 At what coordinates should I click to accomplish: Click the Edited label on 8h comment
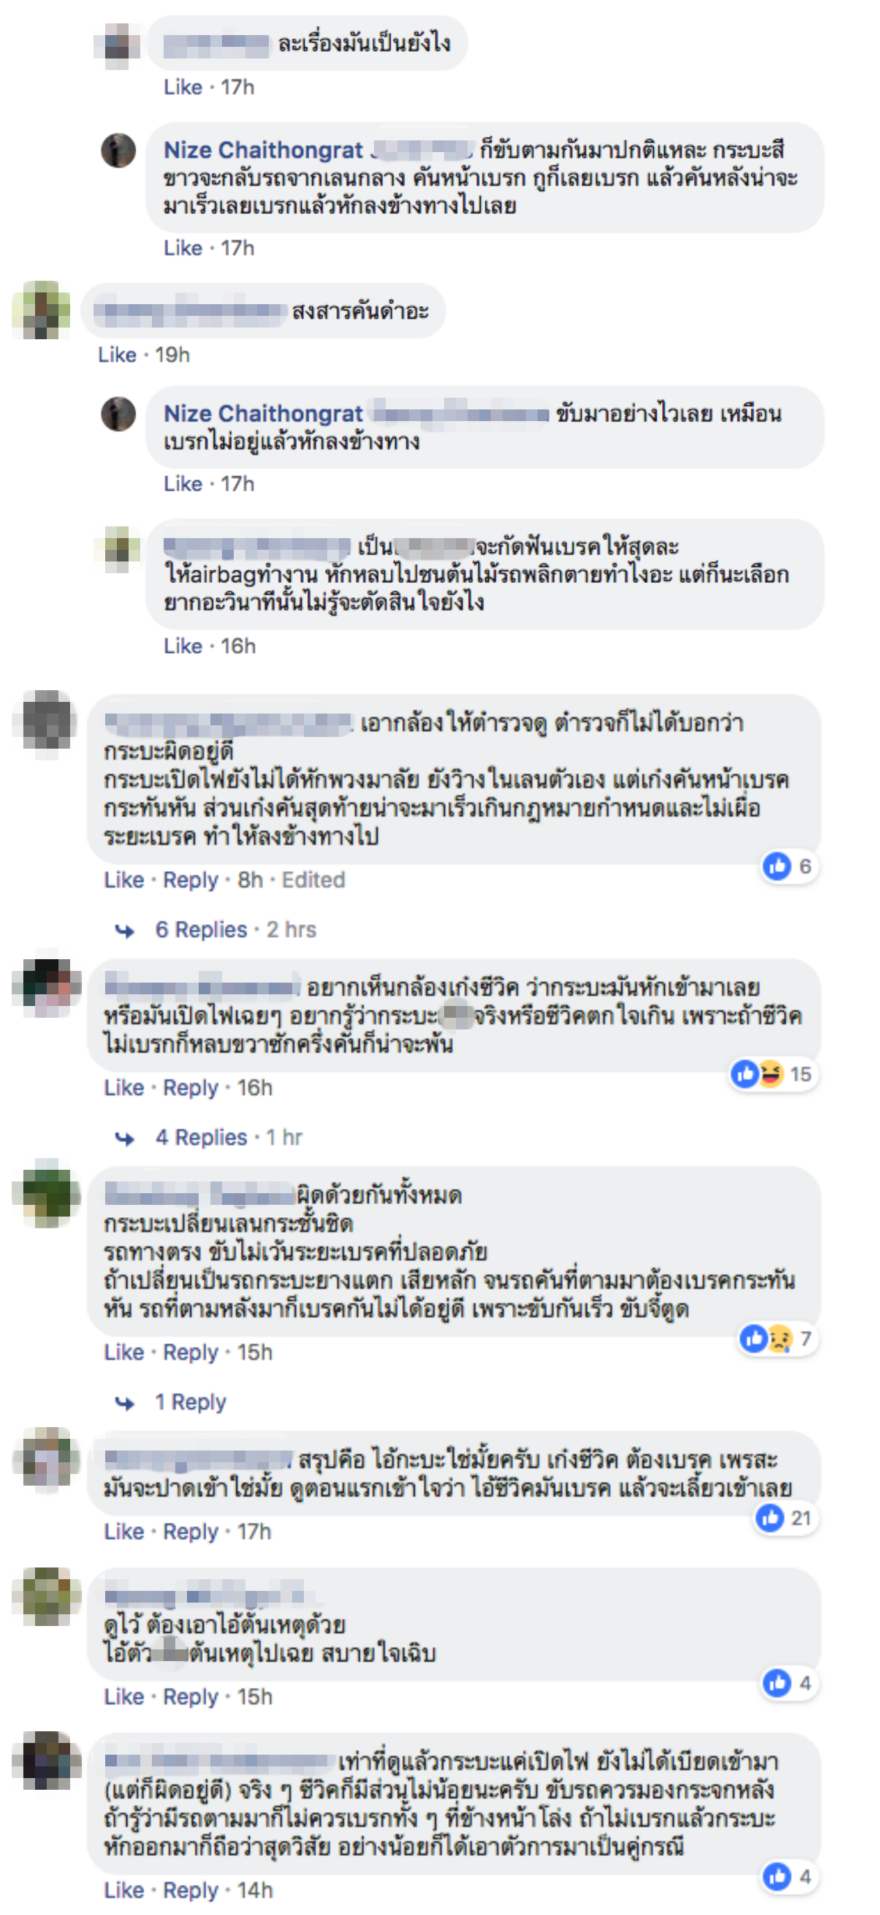(313, 880)
